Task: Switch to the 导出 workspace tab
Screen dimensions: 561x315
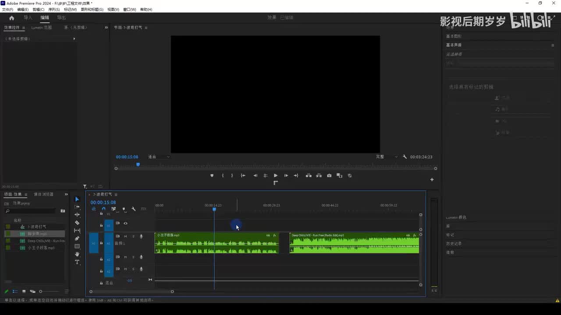Action: point(61,18)
